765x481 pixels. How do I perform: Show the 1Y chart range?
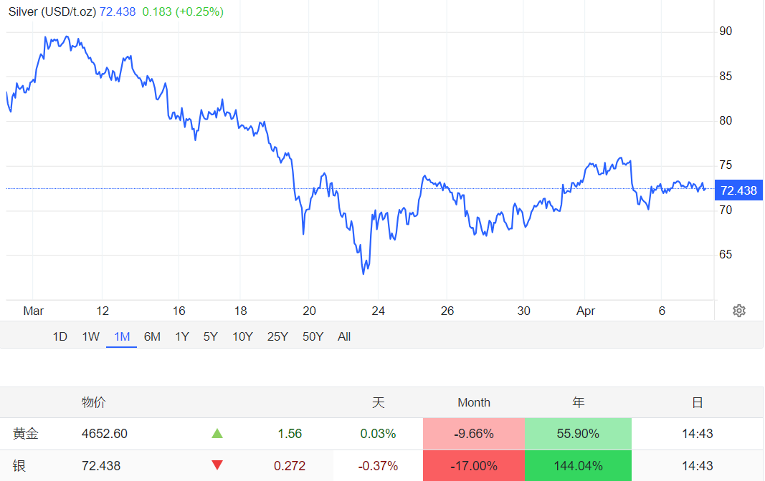182,336
